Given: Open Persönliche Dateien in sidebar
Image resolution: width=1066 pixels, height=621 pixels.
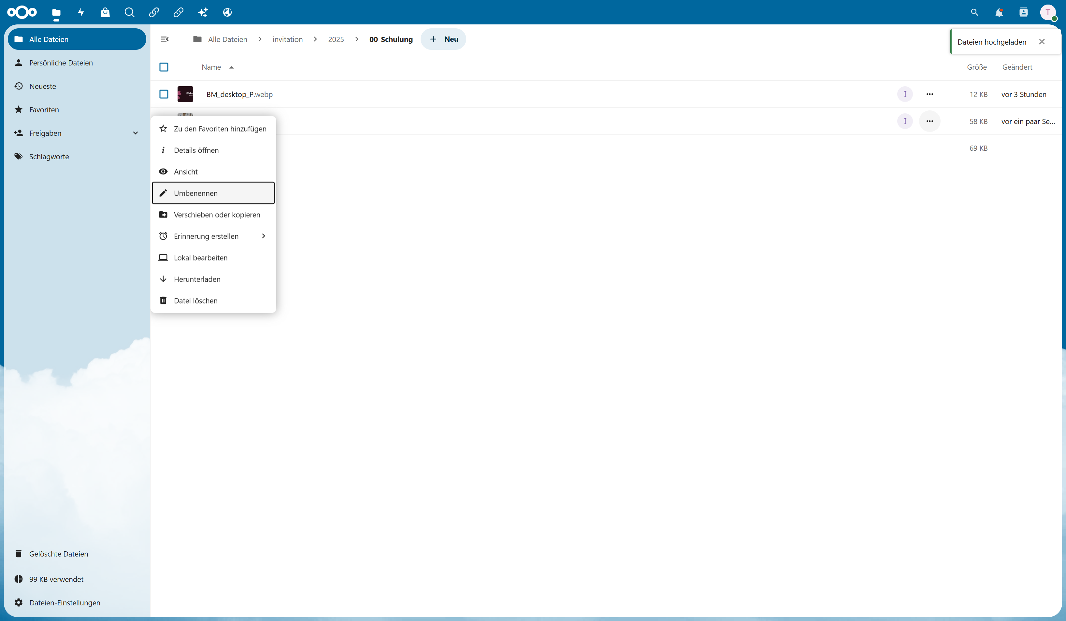Looking at the screenshot, I should click(77, 63).
